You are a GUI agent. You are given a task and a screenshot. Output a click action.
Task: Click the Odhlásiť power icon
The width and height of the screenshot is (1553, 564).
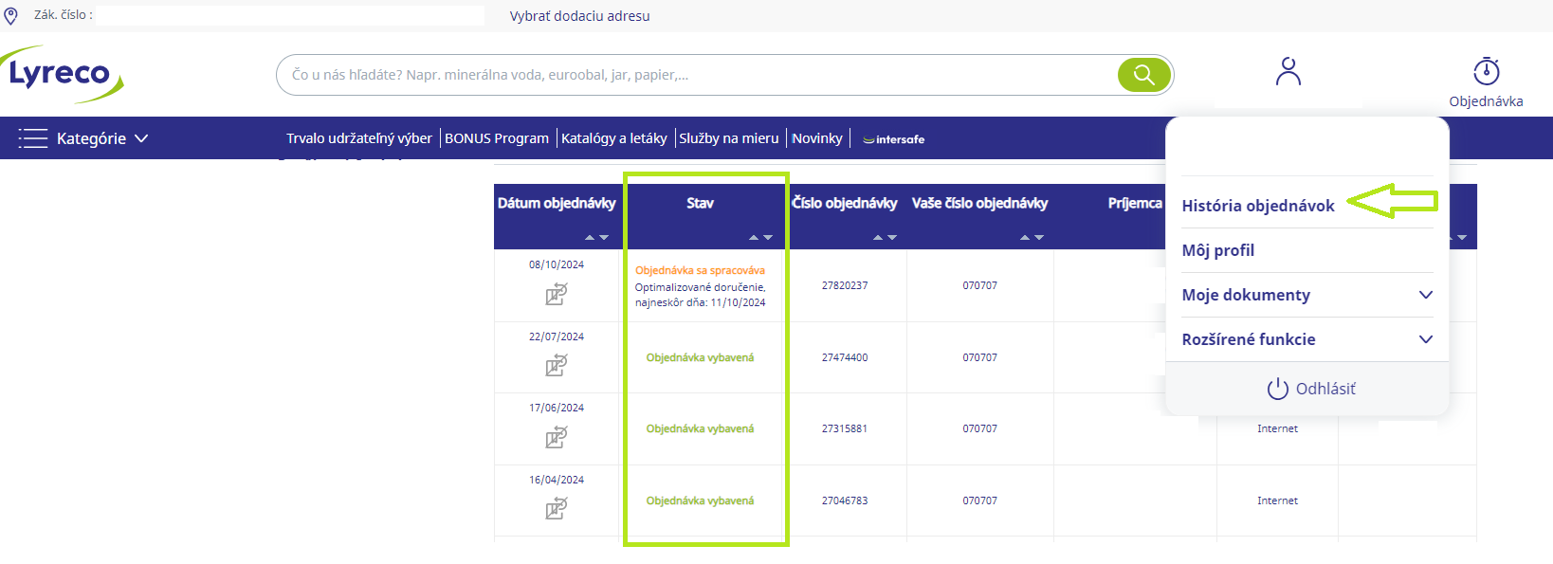click(x=1278, y=389)
